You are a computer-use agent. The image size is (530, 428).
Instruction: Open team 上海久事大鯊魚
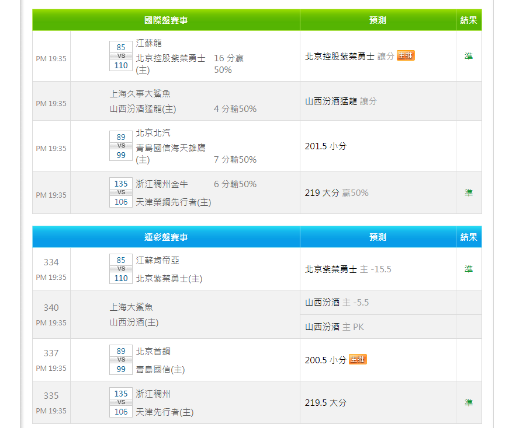[140, 93]
